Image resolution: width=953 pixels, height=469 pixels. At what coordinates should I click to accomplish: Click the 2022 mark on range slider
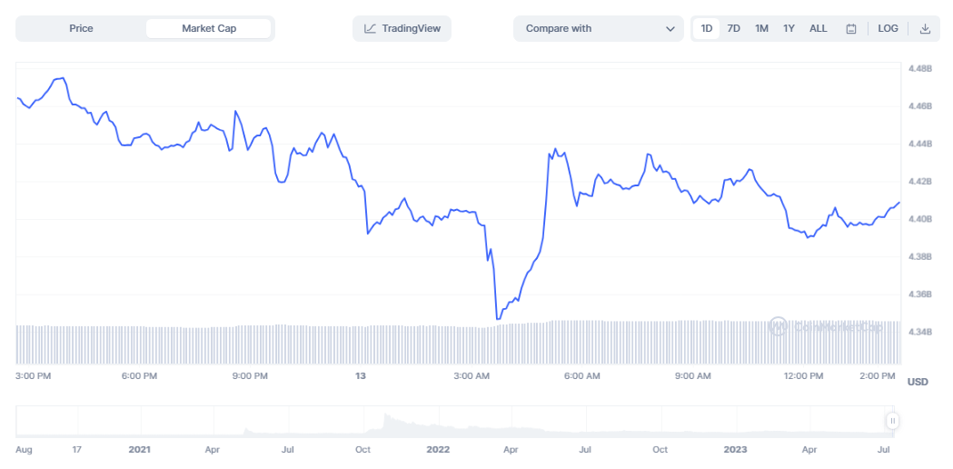point(438,449)
